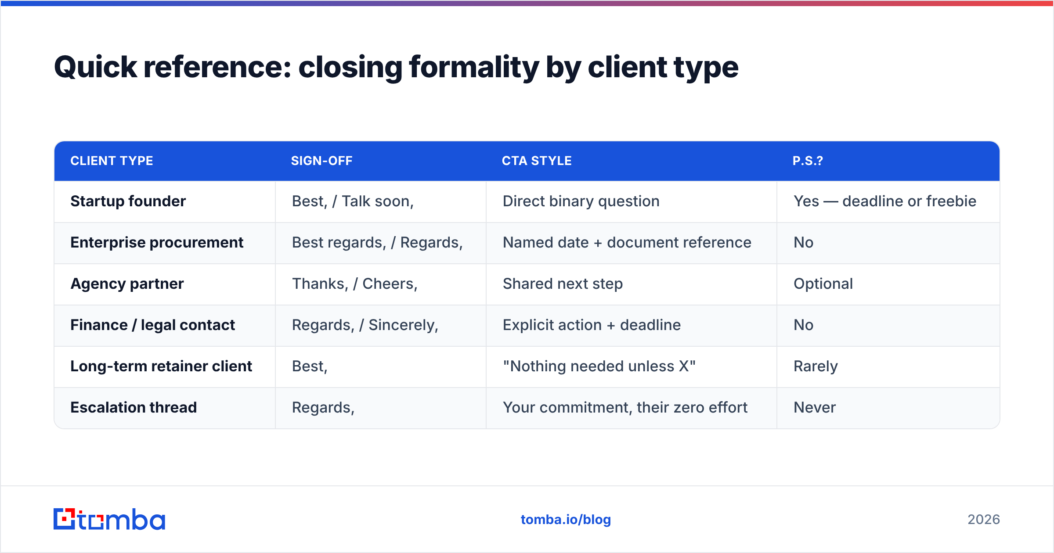The image size is (1054, 553).
Task: Click the 'Best,' cell in retainer client row
Action: tap(381, 366)
